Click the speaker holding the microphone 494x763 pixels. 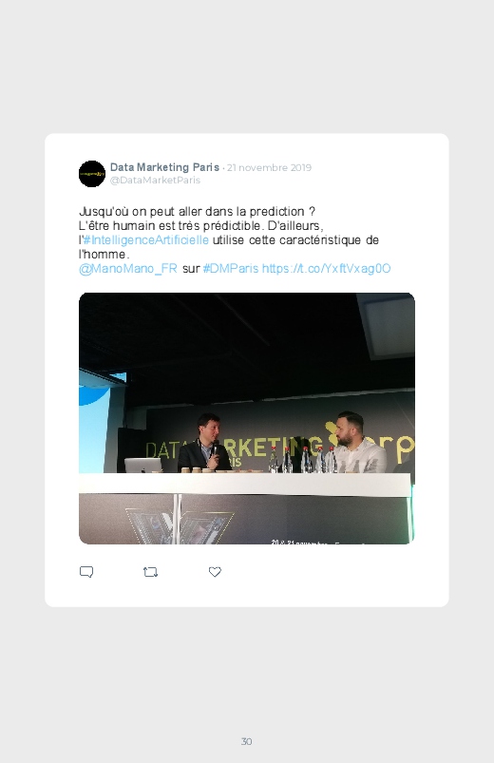point(204,444)
